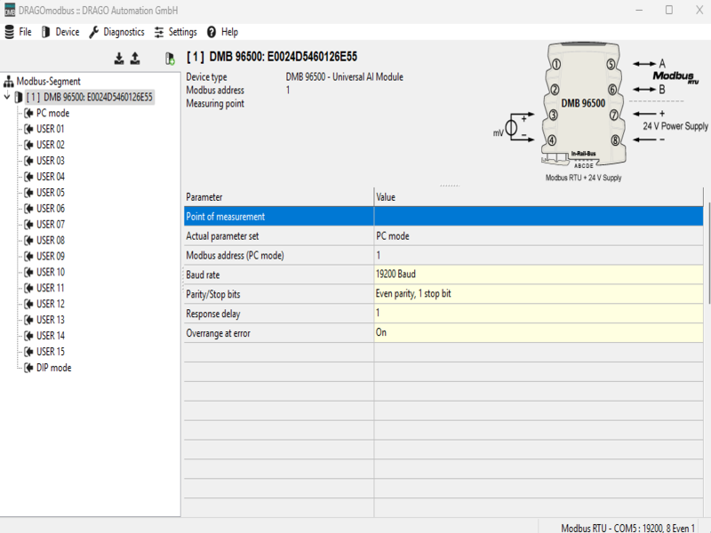Open the Settings menu

coord(176,32)
